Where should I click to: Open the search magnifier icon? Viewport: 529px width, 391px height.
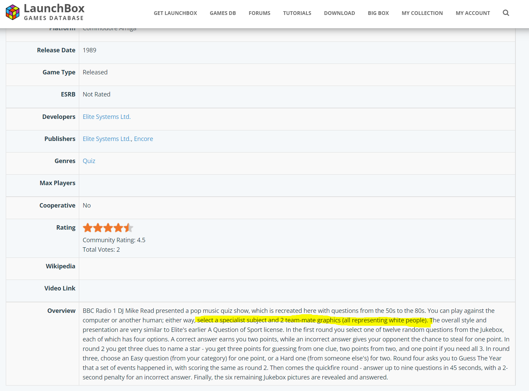click(506, 13)
